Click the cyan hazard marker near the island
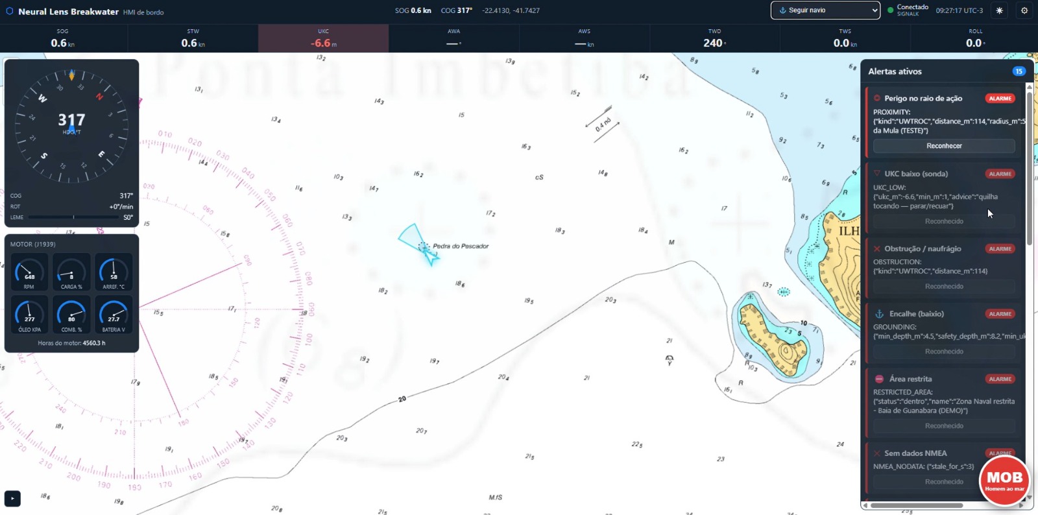1038x515 pixels. 784,292
